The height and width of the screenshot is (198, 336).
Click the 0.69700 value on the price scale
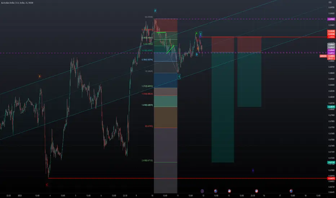coord(331,8)
